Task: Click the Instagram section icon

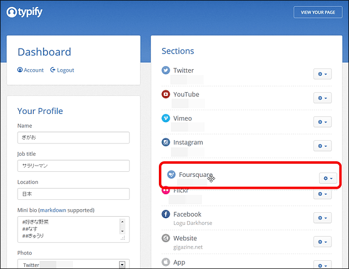Action: click(x=166, y=142)
